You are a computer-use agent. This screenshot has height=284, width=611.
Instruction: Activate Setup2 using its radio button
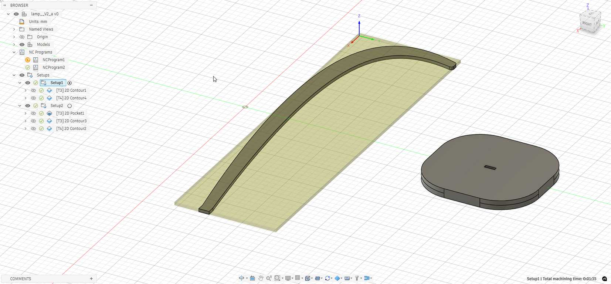point(69,106)
